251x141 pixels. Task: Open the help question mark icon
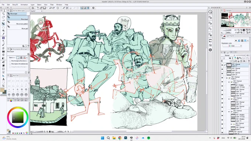[93, 8]
